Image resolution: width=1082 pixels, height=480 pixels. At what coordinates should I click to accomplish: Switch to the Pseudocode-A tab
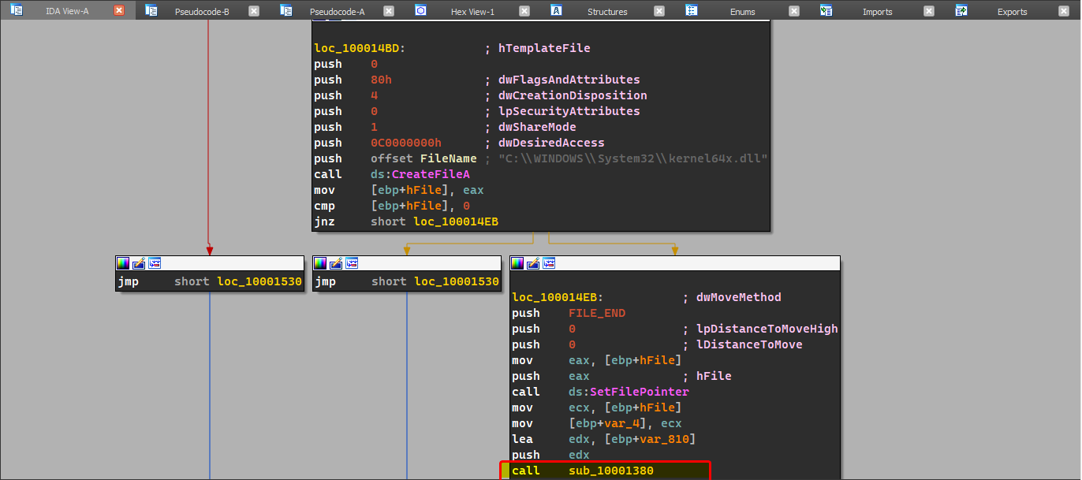[337, 12]
